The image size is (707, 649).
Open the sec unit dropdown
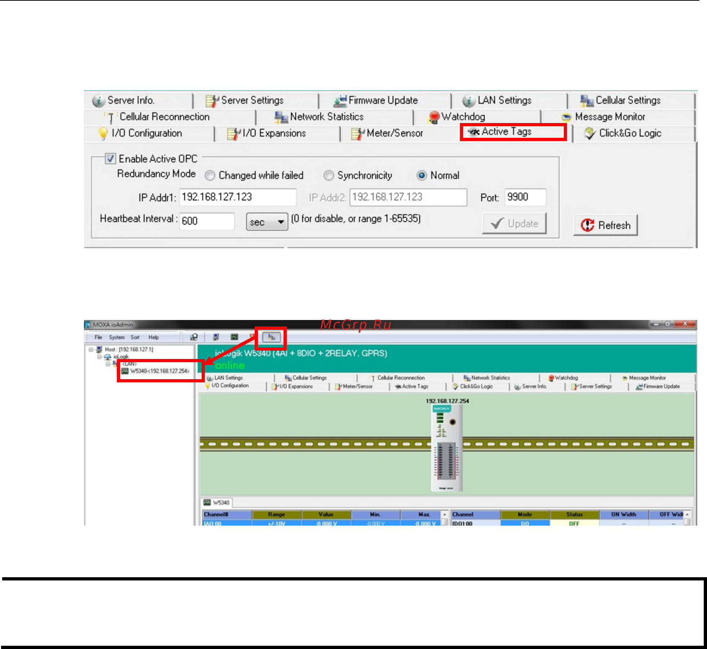[267, 222]
